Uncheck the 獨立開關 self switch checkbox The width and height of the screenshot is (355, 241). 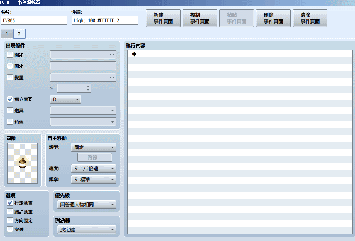point(10,99)
